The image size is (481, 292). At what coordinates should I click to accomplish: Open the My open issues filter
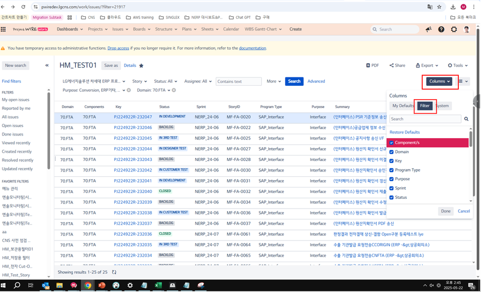pyautogui.click(x=15, y=100)
